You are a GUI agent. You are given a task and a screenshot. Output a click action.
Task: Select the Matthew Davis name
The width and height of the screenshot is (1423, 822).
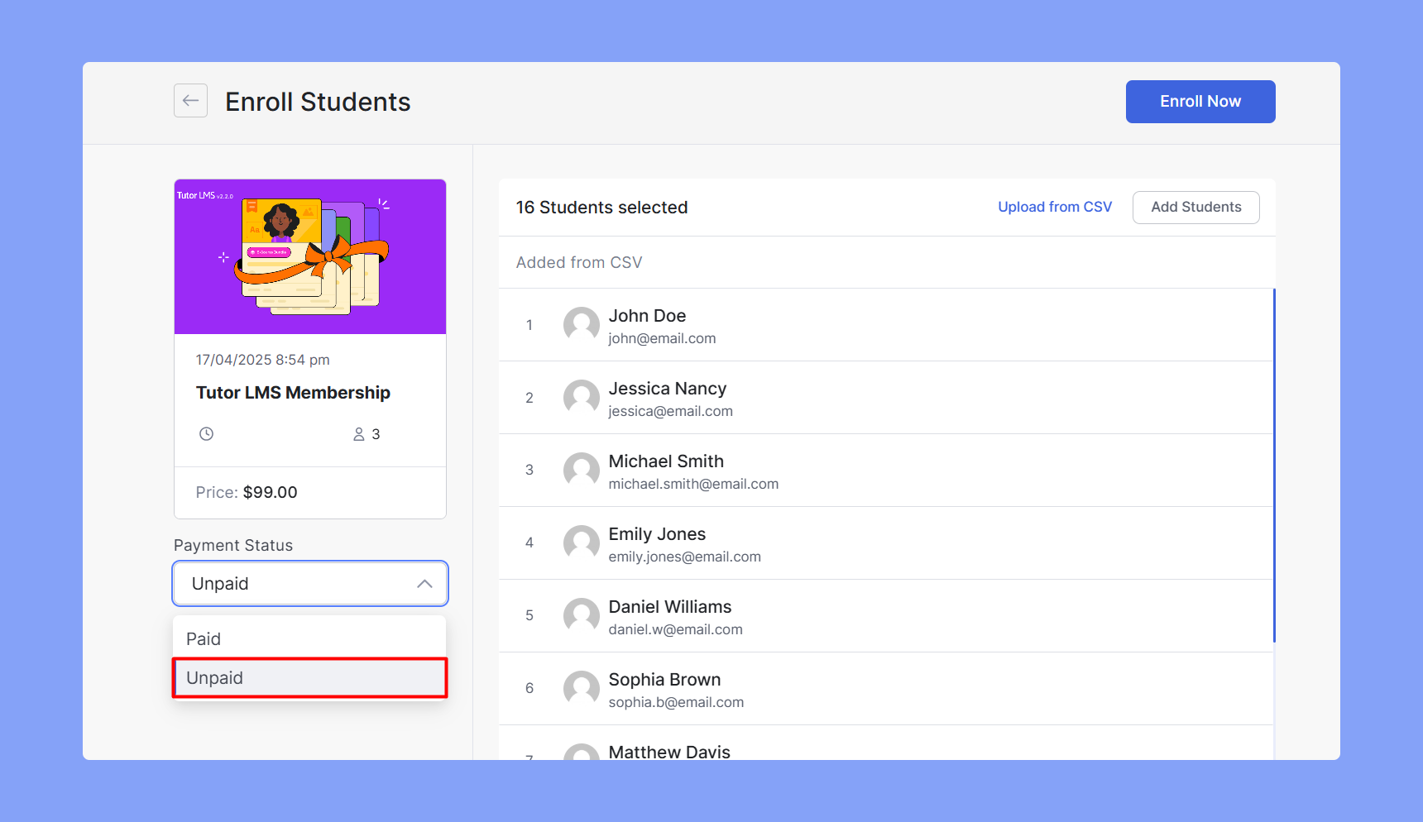click(x=669, y=752)
